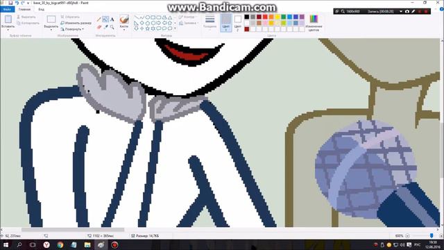Choose the Curve shape
Viewport: 444px width, 250px height.
[x=142, y=17]
